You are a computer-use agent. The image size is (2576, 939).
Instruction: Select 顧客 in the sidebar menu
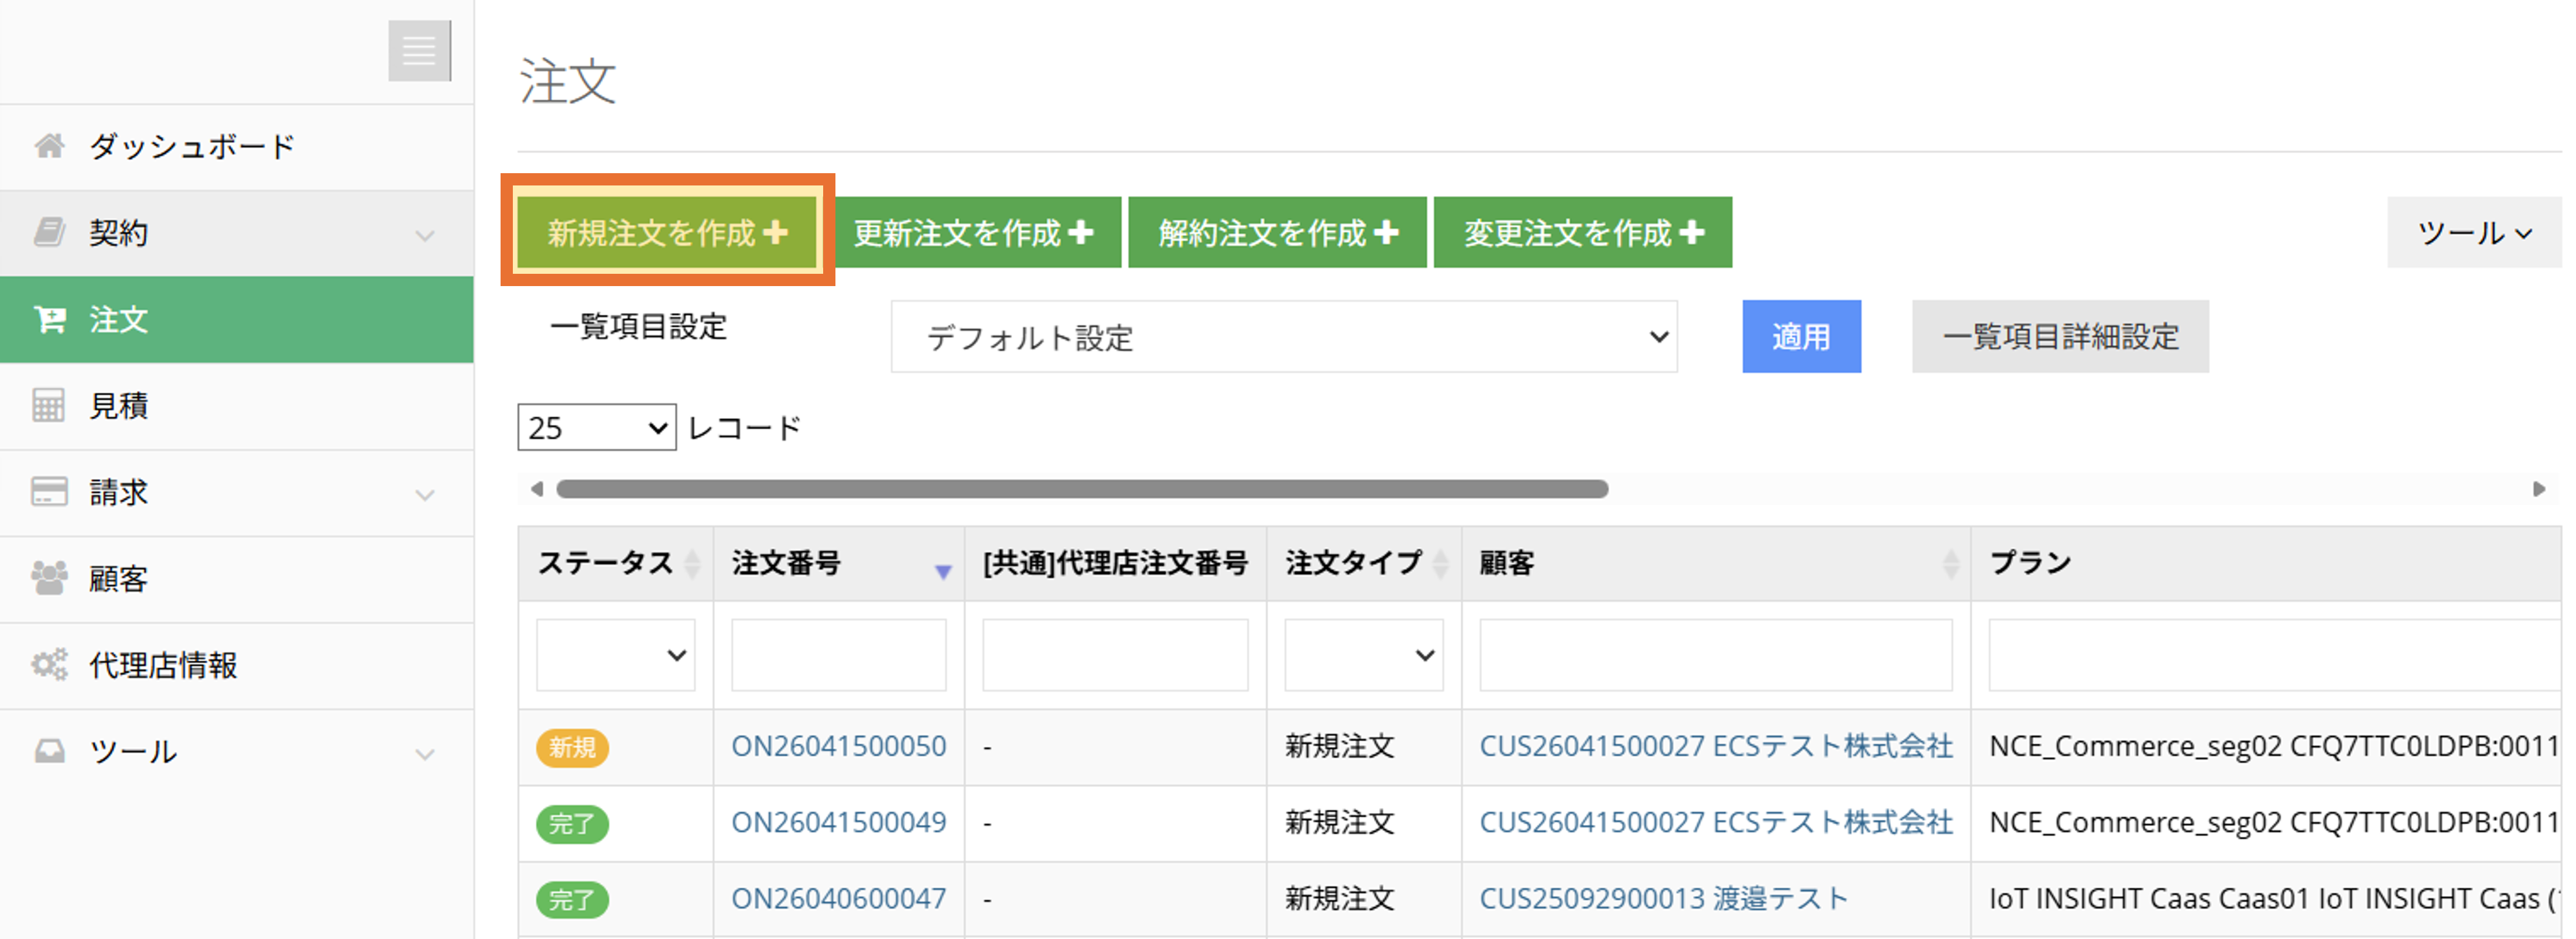coord(237,579)
